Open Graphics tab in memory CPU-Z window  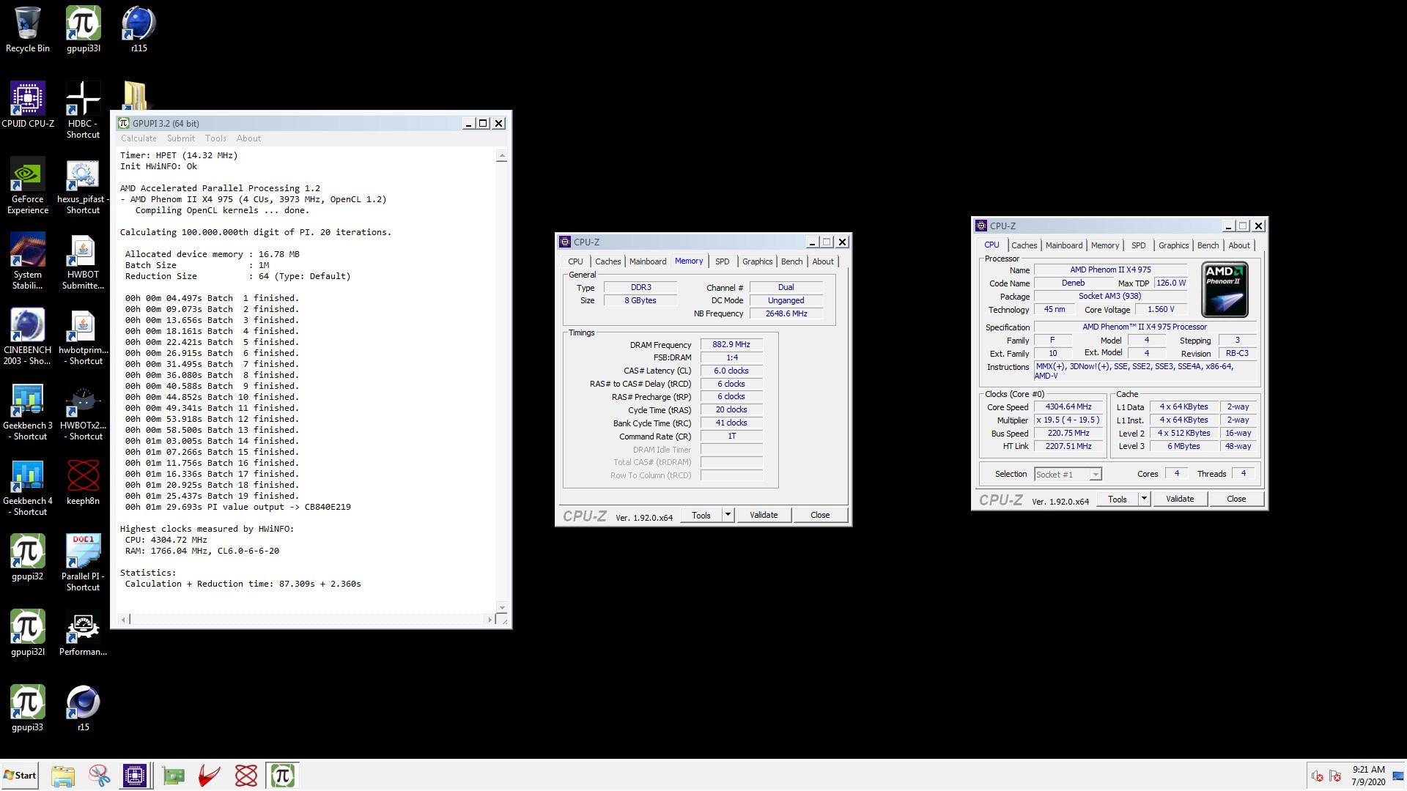click(757, 261)
